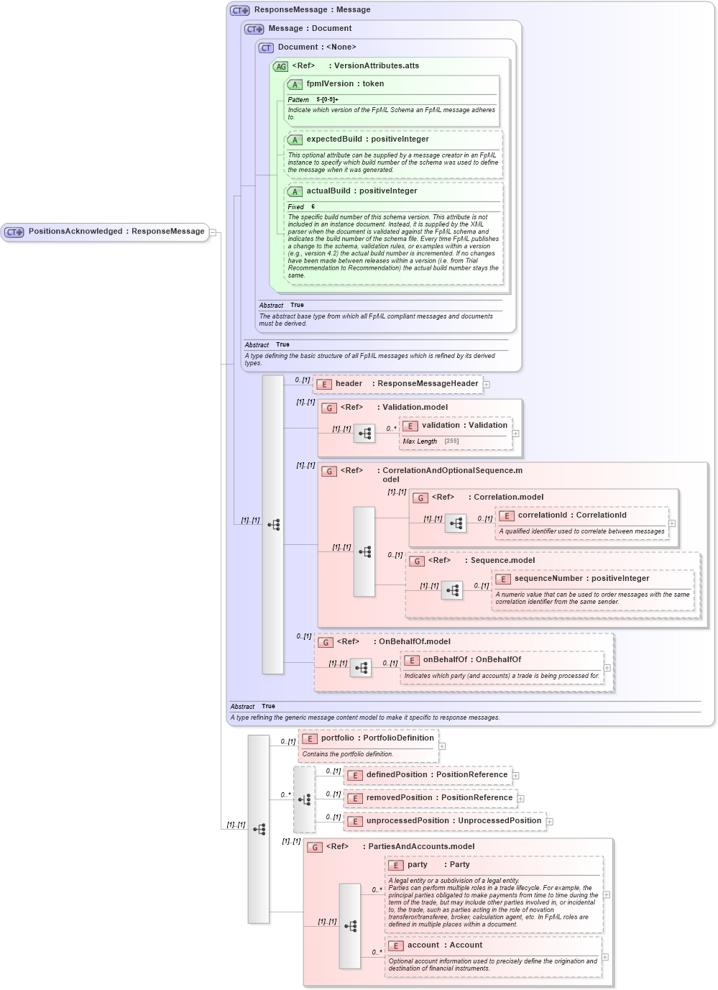718x990 pixels.
Task: Collapse the PositionsAcknowledged root node
Action: [x=213, y=232]
